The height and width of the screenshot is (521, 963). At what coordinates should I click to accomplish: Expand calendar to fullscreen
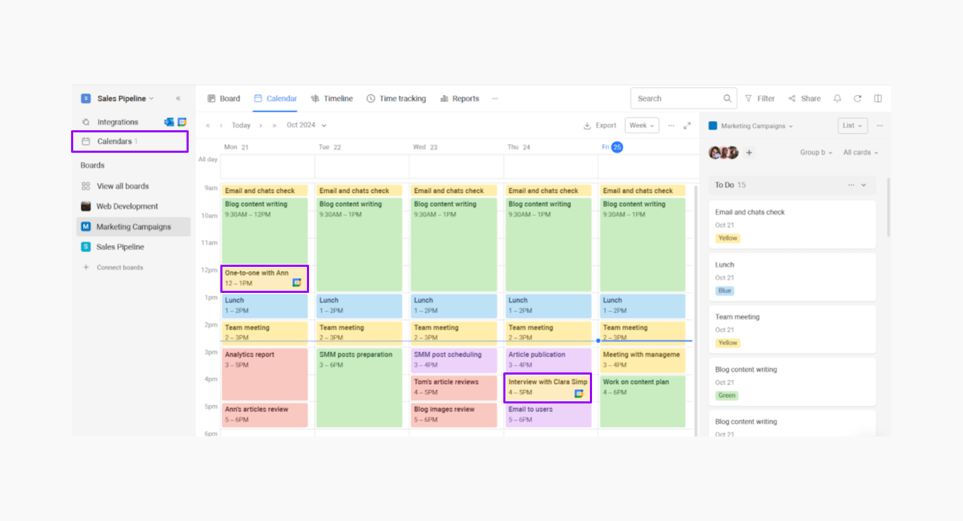pos(687,125)
